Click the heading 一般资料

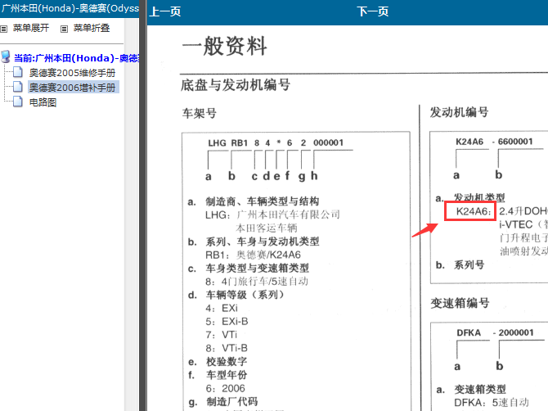coord(225,46)
